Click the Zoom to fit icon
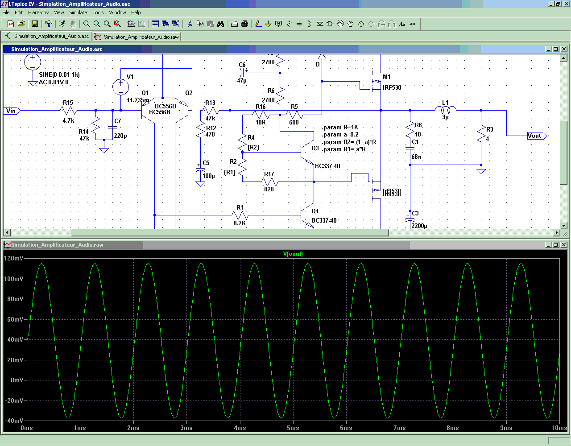The width and height of the screenshot is (571, 446). pos(117,24)
